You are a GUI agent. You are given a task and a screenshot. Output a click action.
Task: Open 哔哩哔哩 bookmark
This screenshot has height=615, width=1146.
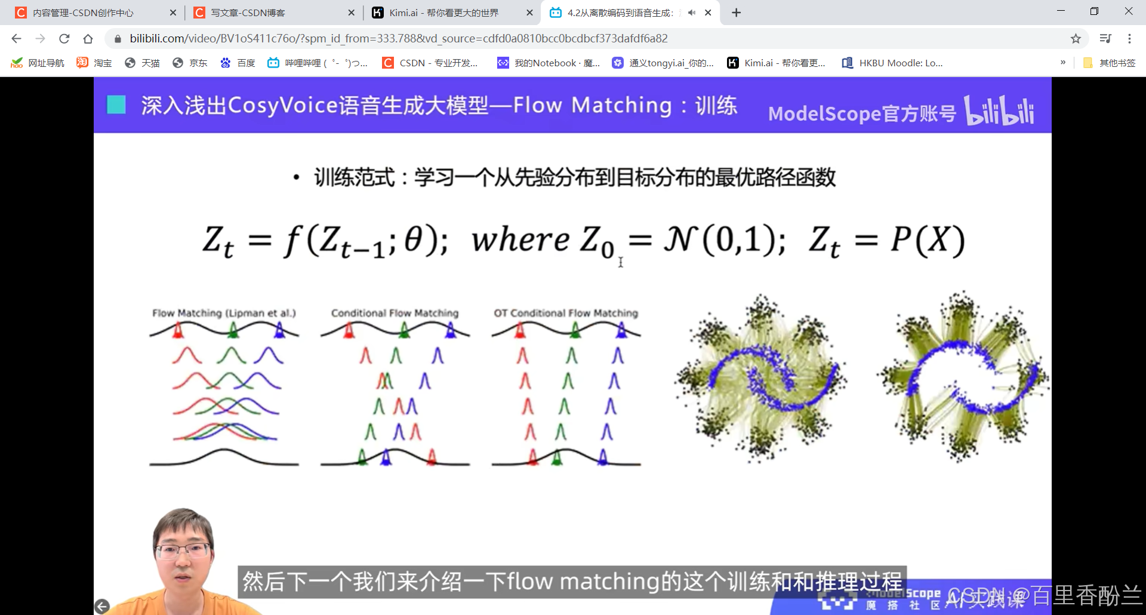tap(318, 63)
